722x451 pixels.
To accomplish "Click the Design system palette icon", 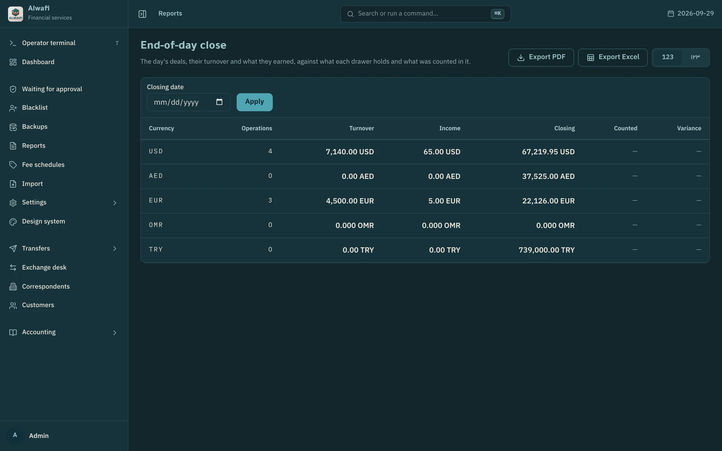I will 13,222.
